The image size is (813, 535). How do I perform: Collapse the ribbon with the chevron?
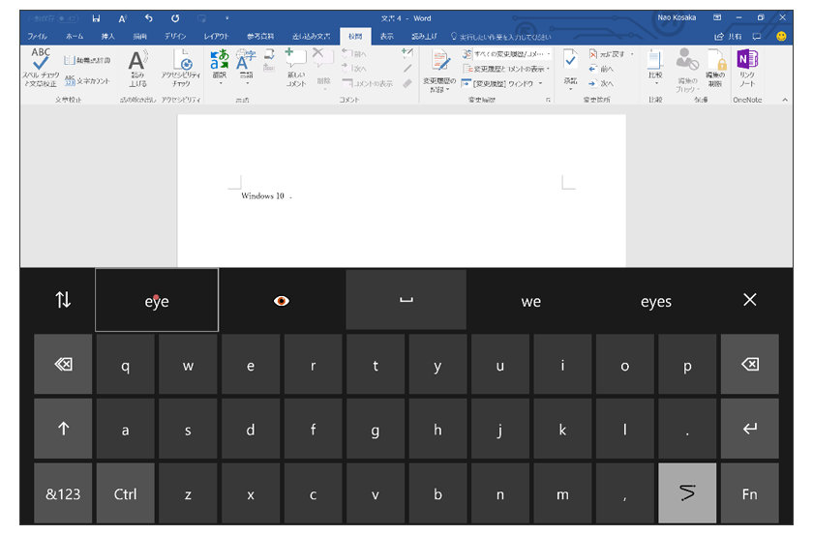click(x=785, y=100)
